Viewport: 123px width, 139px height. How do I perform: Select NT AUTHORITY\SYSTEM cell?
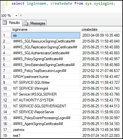point(46,100)
